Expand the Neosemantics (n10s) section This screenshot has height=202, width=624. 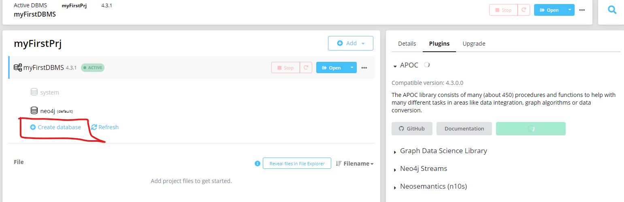[x=434, y=187]
